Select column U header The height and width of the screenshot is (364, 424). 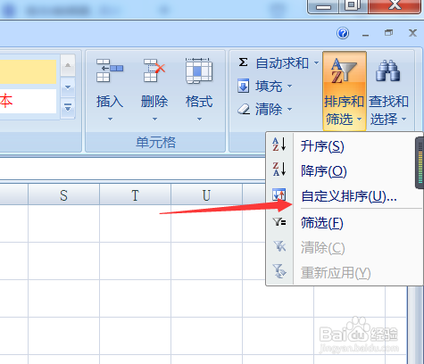[206, 195]
